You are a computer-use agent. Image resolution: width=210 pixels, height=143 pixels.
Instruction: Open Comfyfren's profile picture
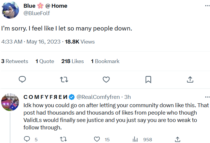tap(10, 102)
